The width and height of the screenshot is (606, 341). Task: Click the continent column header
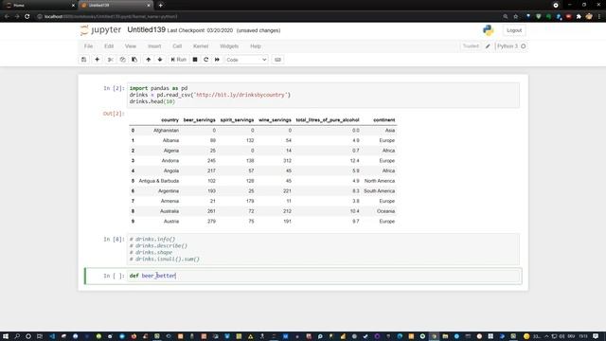point(383,120)
